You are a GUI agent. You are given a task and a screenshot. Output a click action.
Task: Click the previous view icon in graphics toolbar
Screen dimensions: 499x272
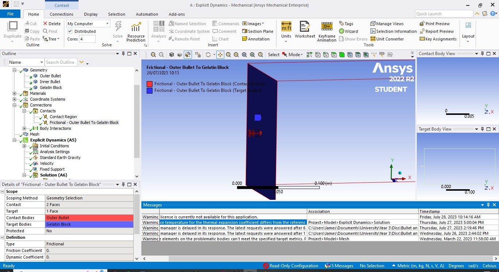pyautogui.click(x=153, y=55)
